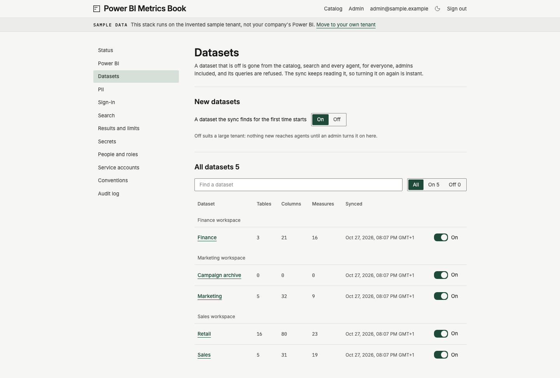Filter datasets to Off 0
The image size is (560, 378).
(455, 185)
